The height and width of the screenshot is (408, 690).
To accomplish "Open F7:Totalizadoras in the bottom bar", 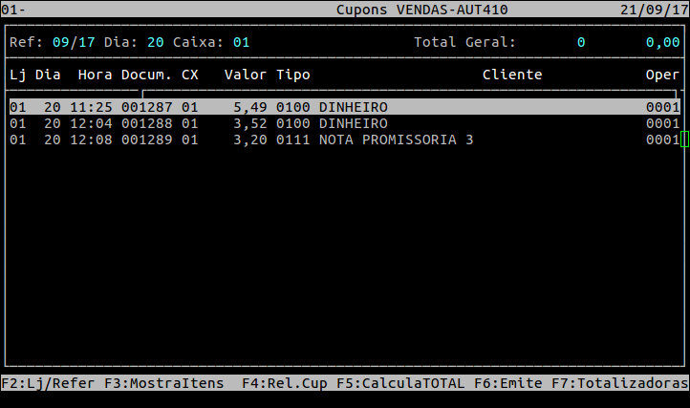I will click(617, 383).
